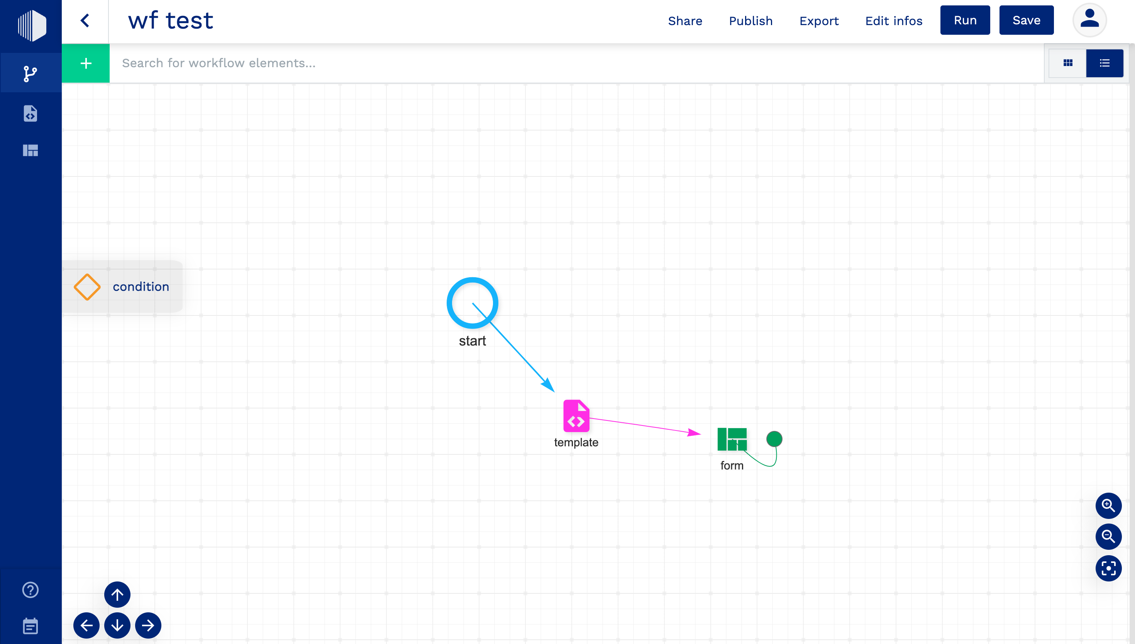Open the templates section in sidebar

[x=30, y=113]
